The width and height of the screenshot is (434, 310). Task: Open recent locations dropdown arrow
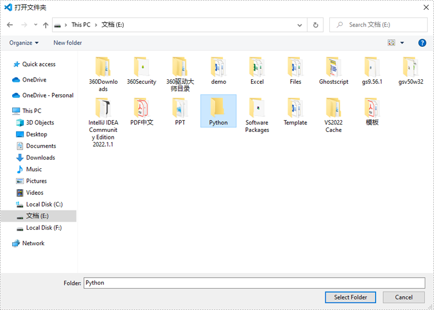[x=36, y=25]
